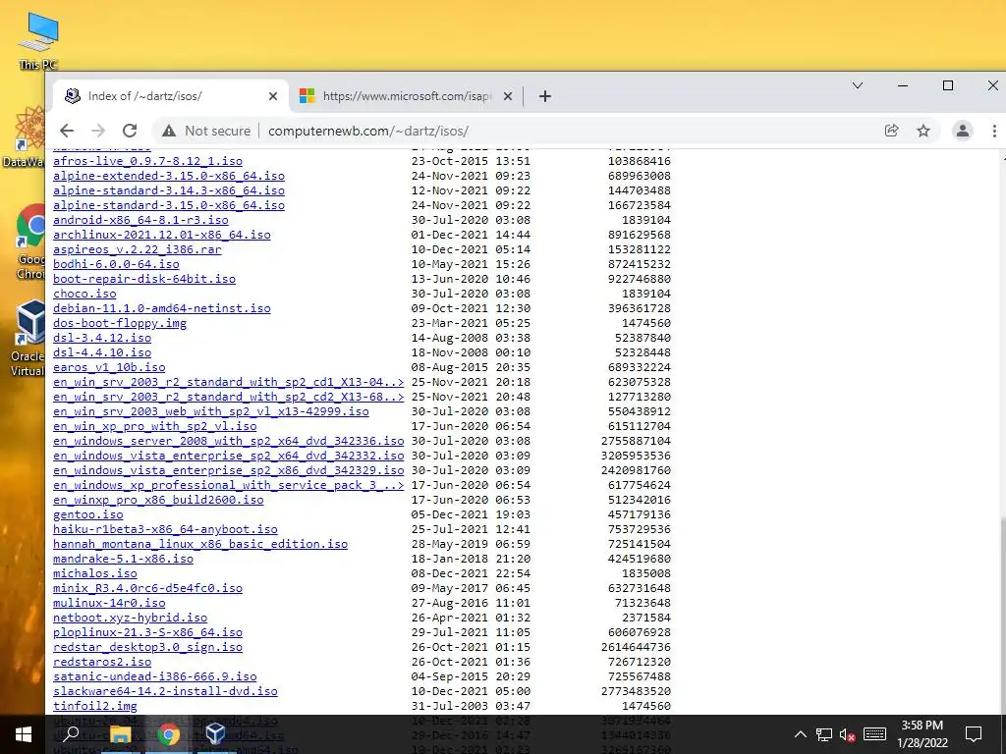The image size is (1006, 754).
Task: Click the redstaros2.iso link
Action: click(102, 663)
